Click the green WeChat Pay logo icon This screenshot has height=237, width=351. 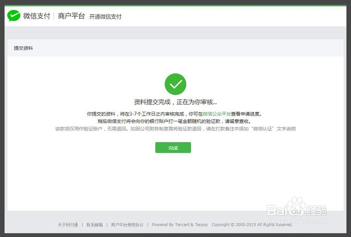pyautogui.click(x=14, y=16)
